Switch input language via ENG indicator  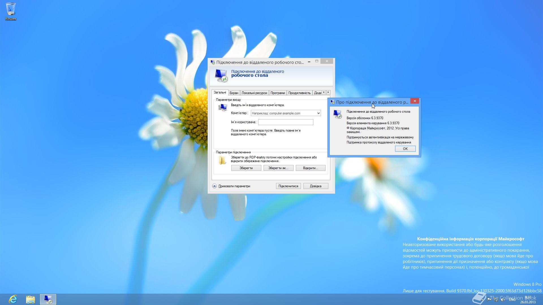coord(512,299)
